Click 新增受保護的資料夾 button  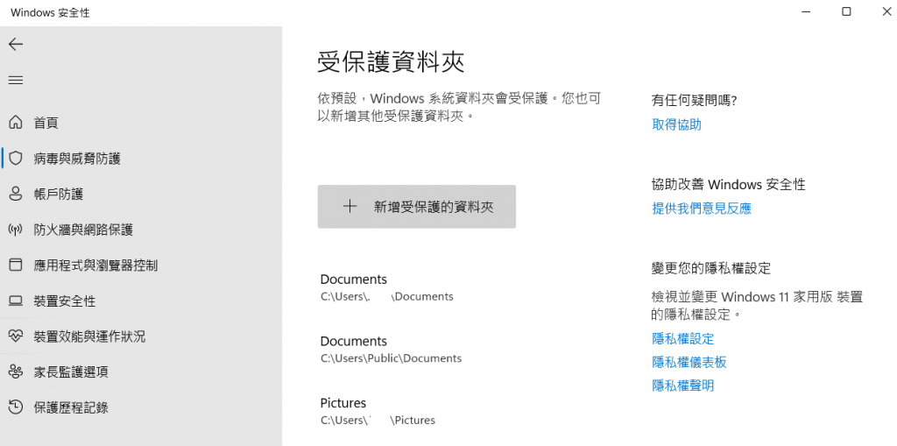(x=416, y=207)
